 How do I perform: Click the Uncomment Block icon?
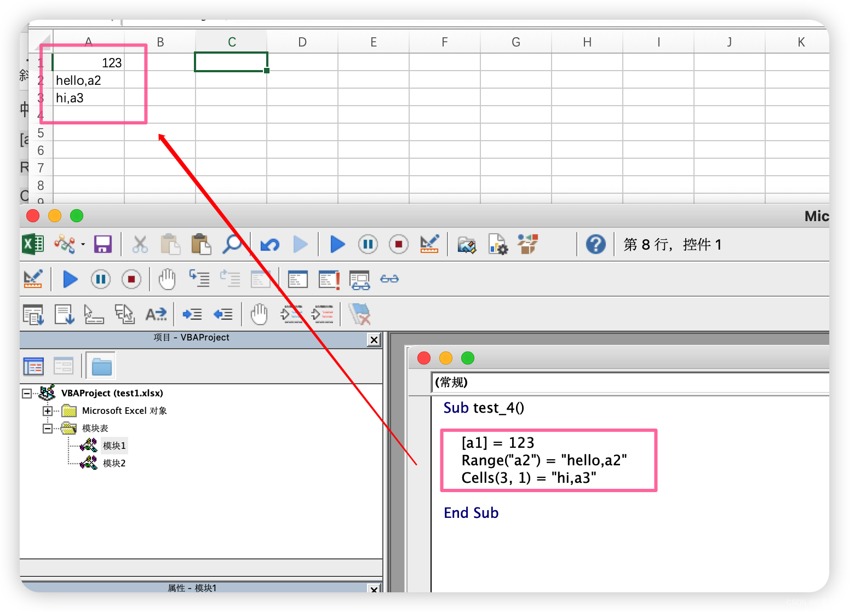click(322, 314)
